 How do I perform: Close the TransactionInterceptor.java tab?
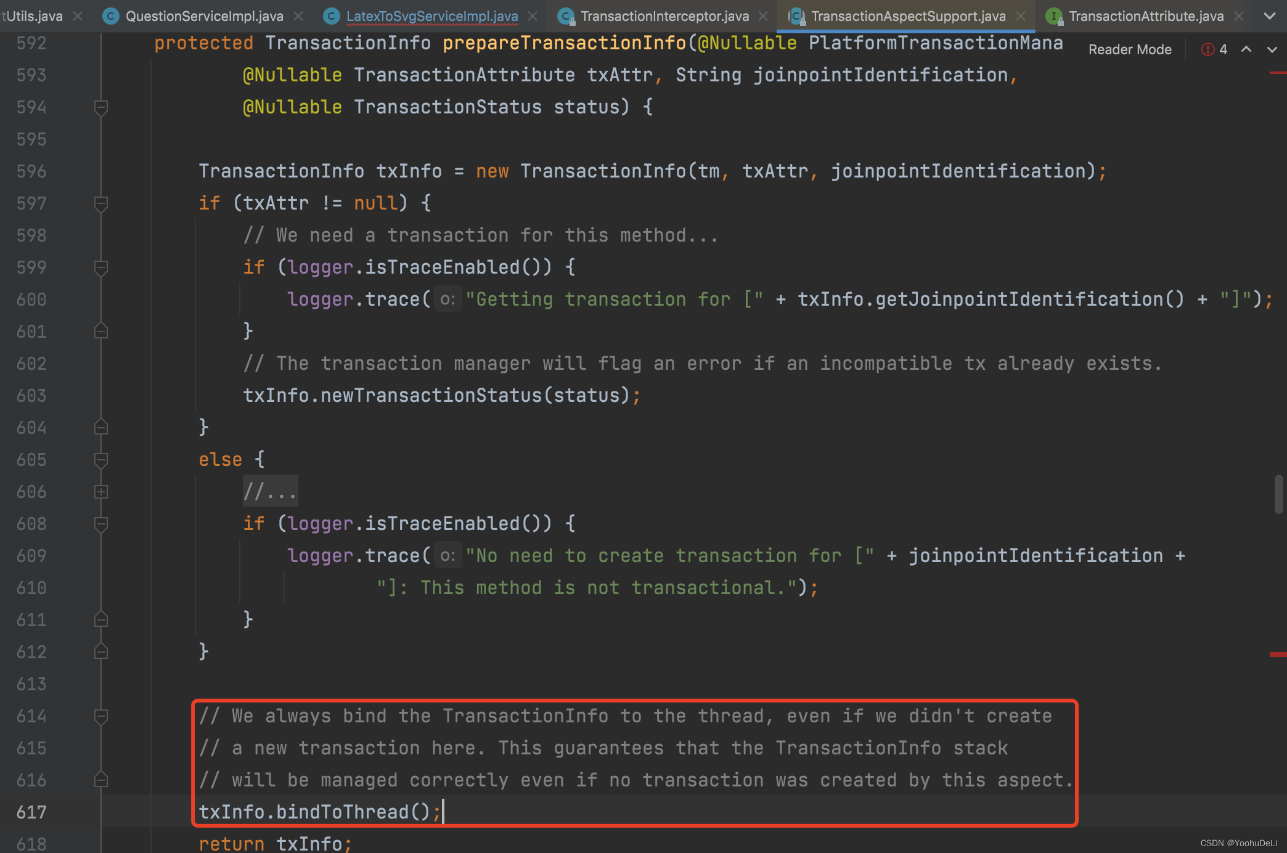pyautogui.click(x=763, y=16)
